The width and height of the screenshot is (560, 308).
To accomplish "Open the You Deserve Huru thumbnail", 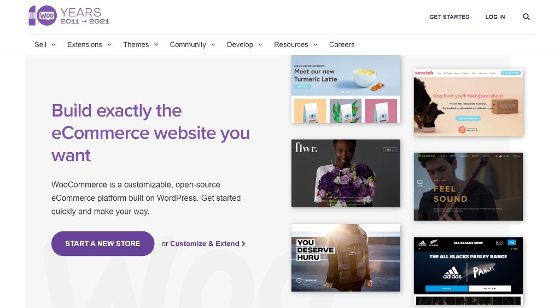I will point(346,258).
